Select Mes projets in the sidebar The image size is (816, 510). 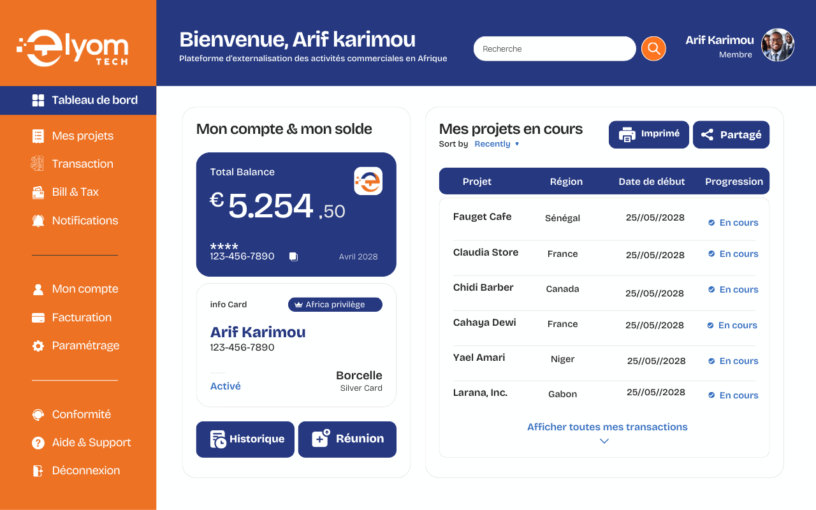click(82, 136)
